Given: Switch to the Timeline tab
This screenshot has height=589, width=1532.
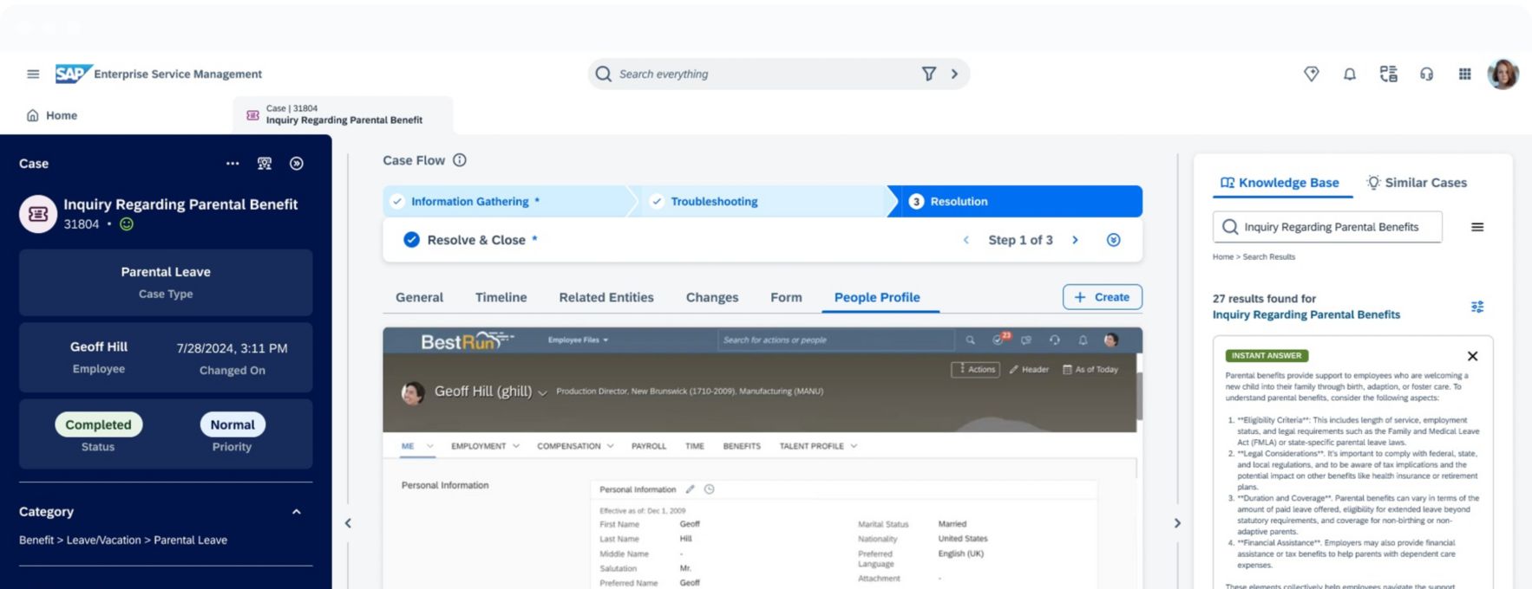Looking at the screenshot, I should (501, 297).
